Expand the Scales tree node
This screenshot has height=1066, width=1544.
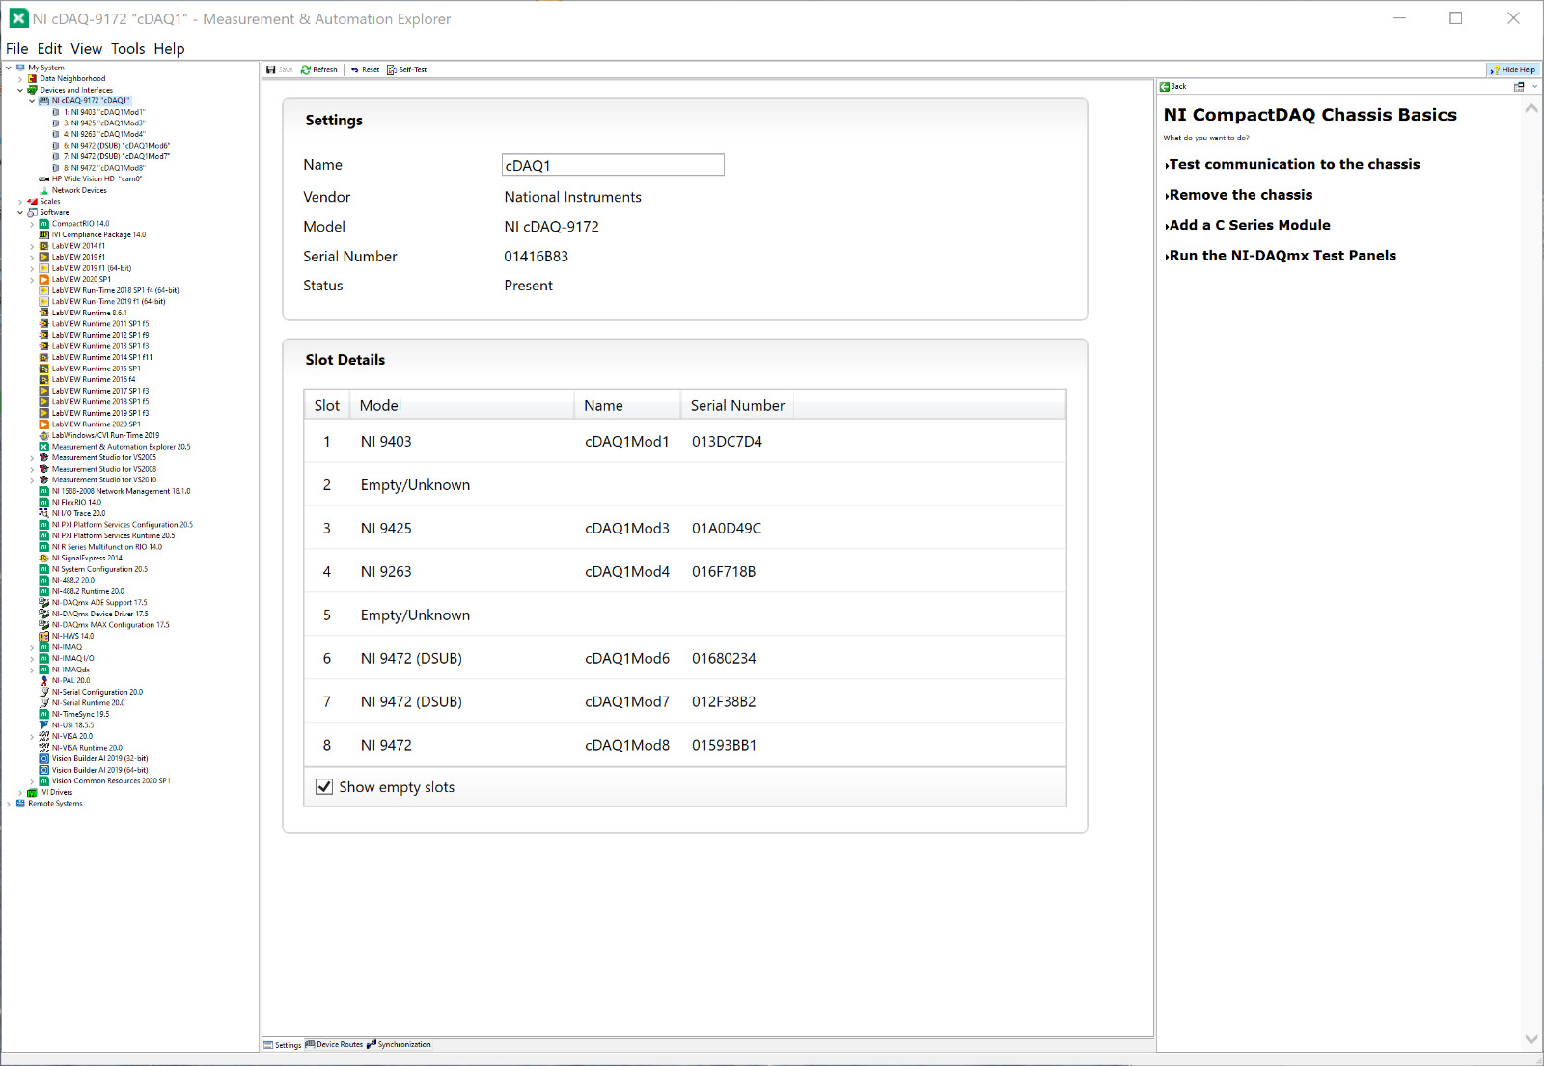20,202
